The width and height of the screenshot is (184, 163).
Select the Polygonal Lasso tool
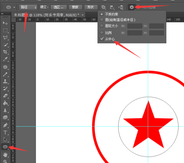[5, 37]
